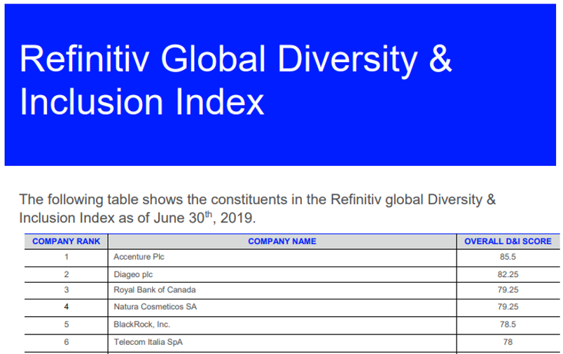
Task: Select the 82.25 score for Diageo
Action: (x=508, y=274)
